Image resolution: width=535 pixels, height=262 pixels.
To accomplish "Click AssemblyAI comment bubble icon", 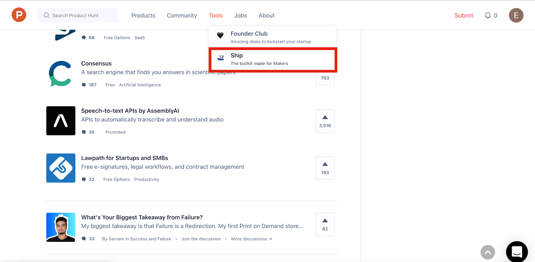I will click(84, 132).
